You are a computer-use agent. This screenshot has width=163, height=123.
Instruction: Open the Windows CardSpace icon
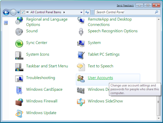[19, 90]
